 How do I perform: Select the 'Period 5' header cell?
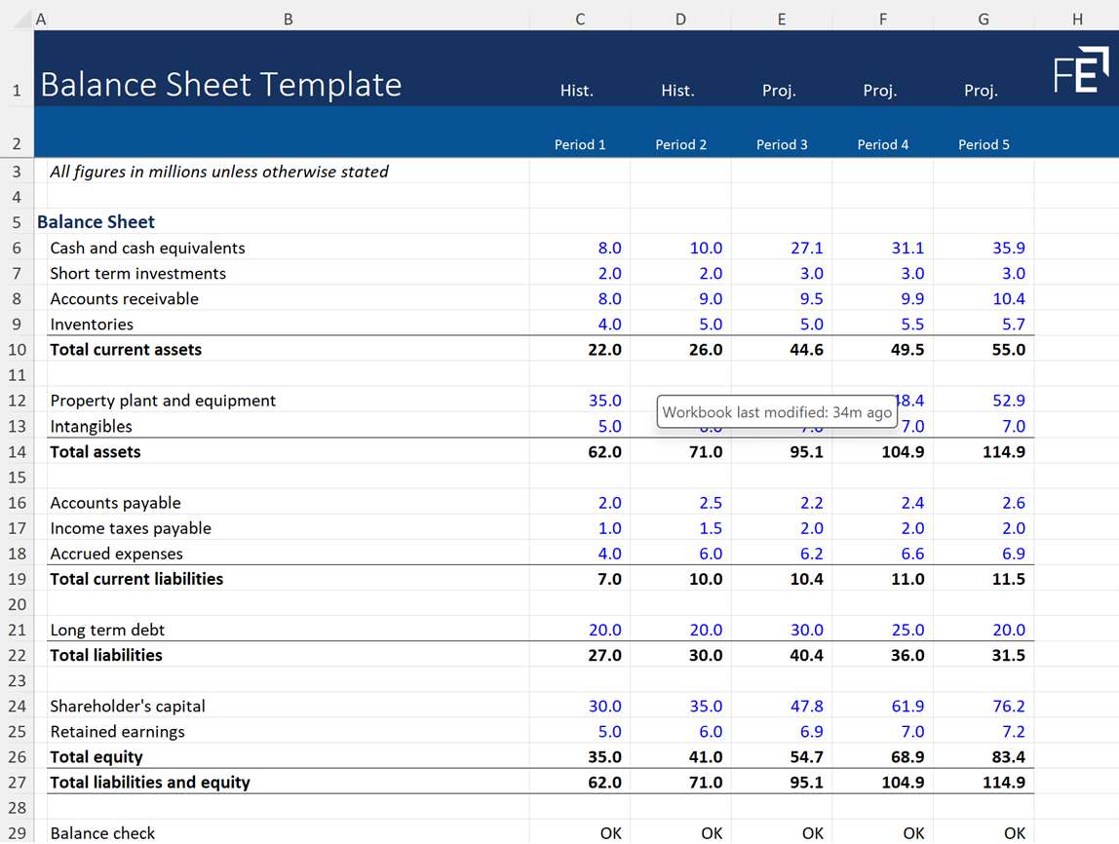(983, 144)
